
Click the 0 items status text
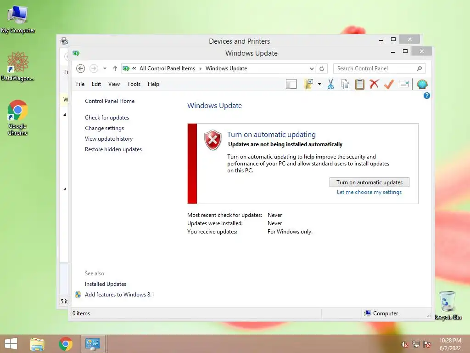tap(81, 313)
